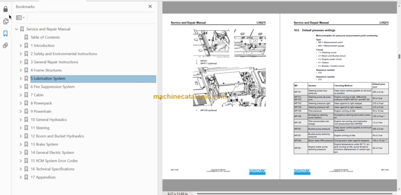Expand 12 Boom and Bucket Hydraulics
This screenshot has width=401, height=195.
21,136
